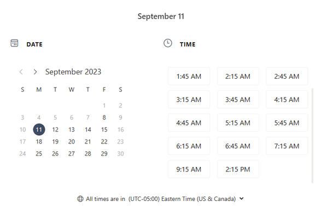Select the 5:15 AM time slot

(x=238, y=123)
